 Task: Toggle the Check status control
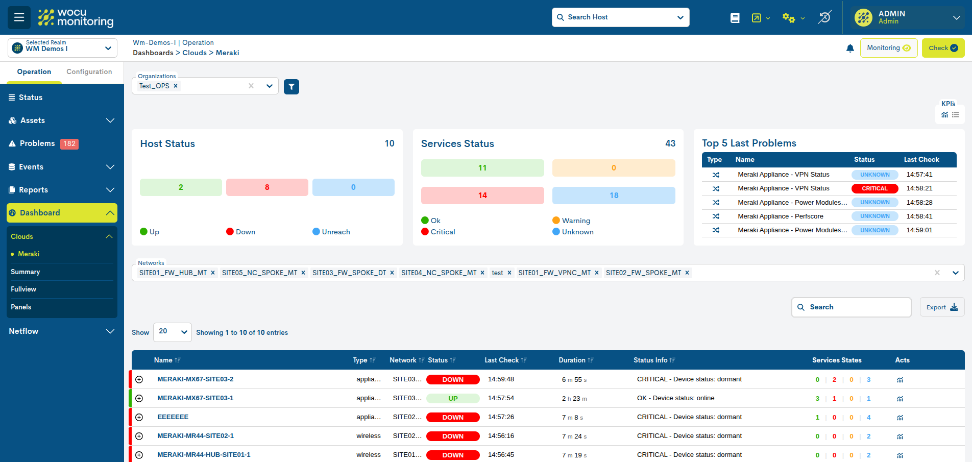(943, 47)
